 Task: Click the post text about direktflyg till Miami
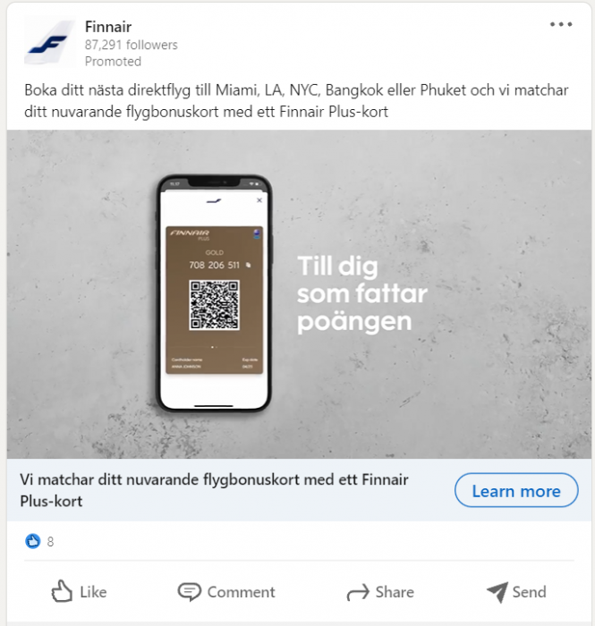296,100
